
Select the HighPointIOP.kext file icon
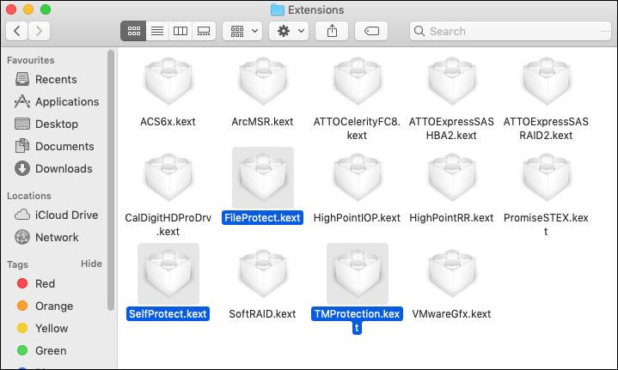[358, 178]
